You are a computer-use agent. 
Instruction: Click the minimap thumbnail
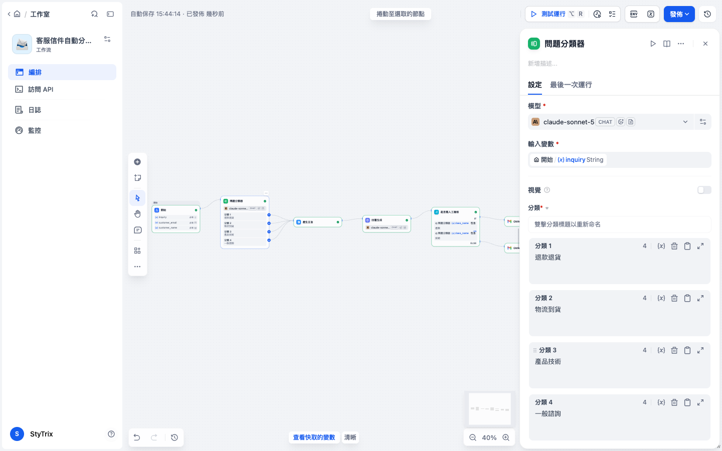[x=490, y=409]
